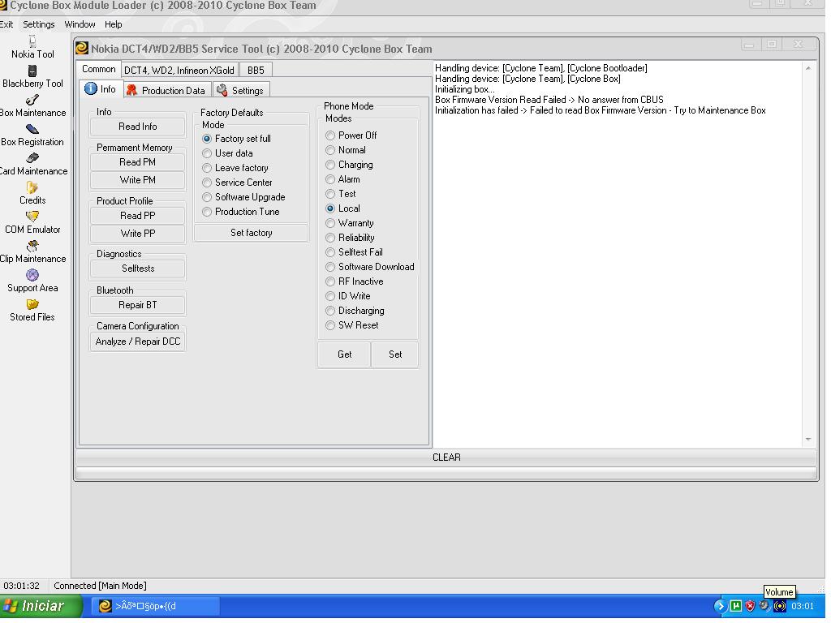Switch to the BB5 tab
This screenshot has height=623, width=831.
pos(256,70)
